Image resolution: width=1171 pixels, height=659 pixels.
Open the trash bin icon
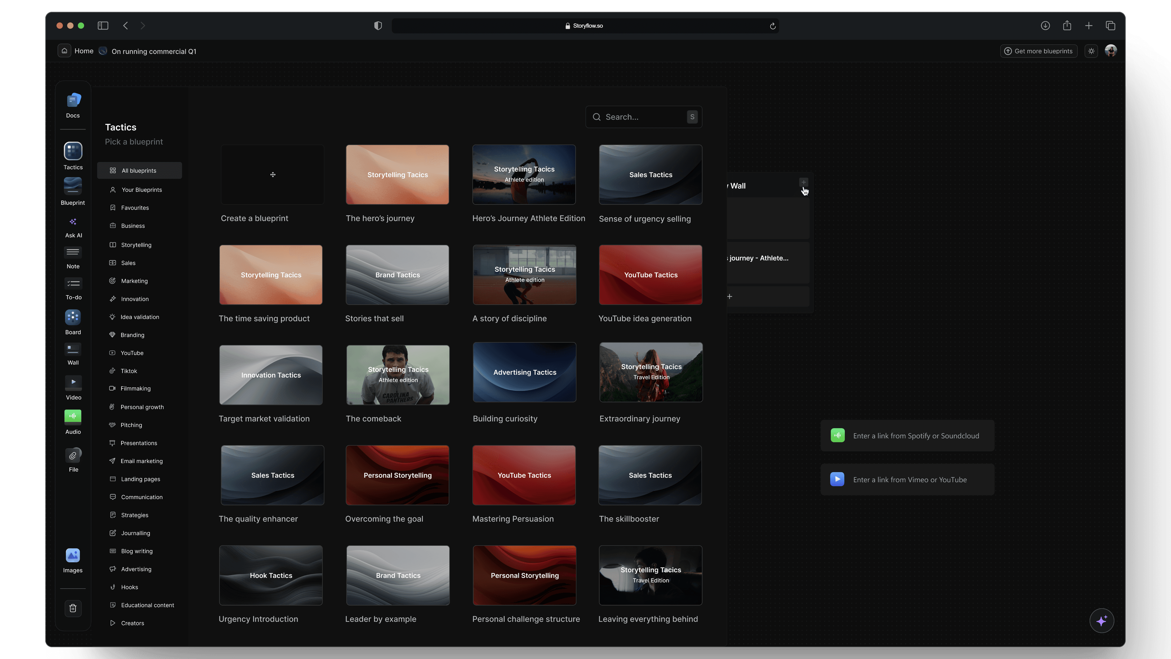[73, 608]
